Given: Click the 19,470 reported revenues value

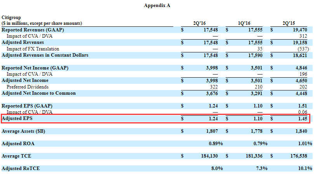Looking at the screenshot, I should (x=300, y=30).
